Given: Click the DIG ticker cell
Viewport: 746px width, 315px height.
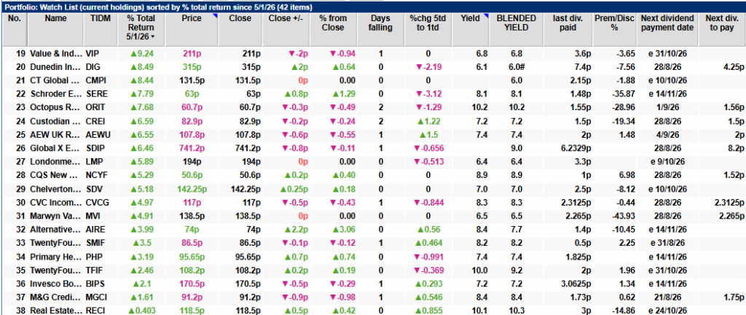Looking at the screenshot, I should pos(94,67).
